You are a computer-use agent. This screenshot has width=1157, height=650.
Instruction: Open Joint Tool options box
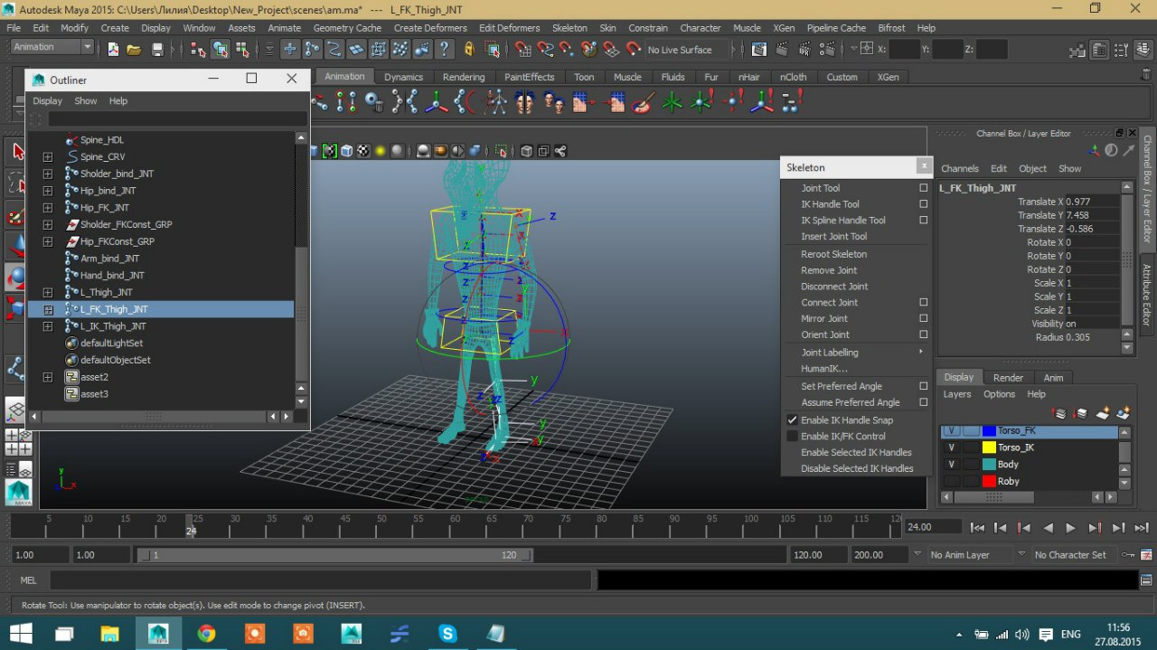[x=923, y=188]
